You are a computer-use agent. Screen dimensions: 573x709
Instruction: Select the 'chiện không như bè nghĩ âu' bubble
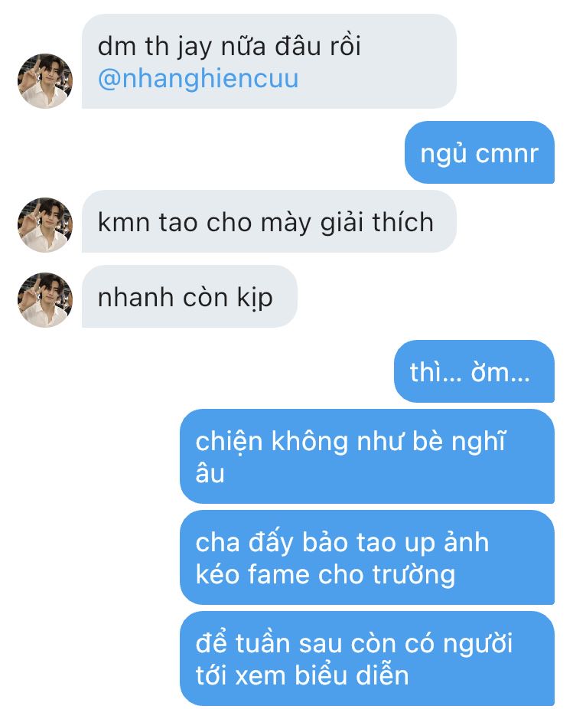pyautogui.click(x=367, y=456)
